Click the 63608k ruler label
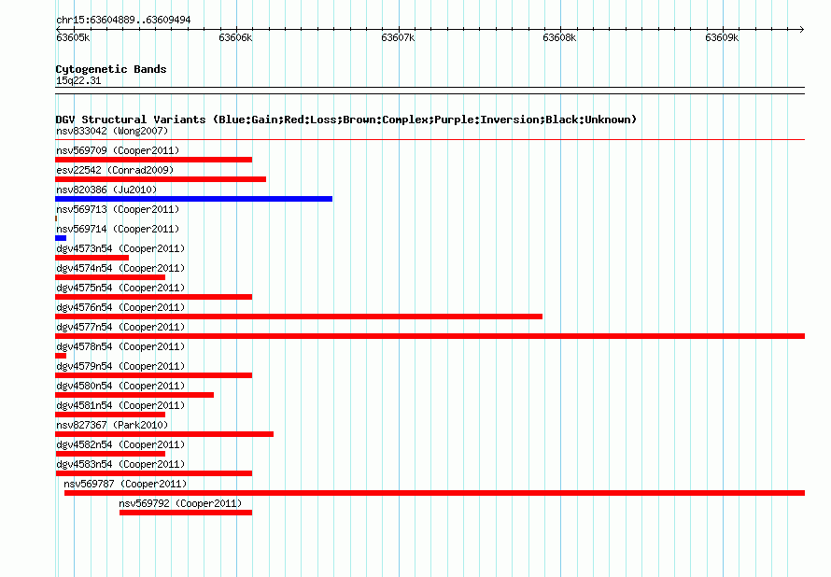The width and height of the screenshot is (831, 577). pos(559,37)
